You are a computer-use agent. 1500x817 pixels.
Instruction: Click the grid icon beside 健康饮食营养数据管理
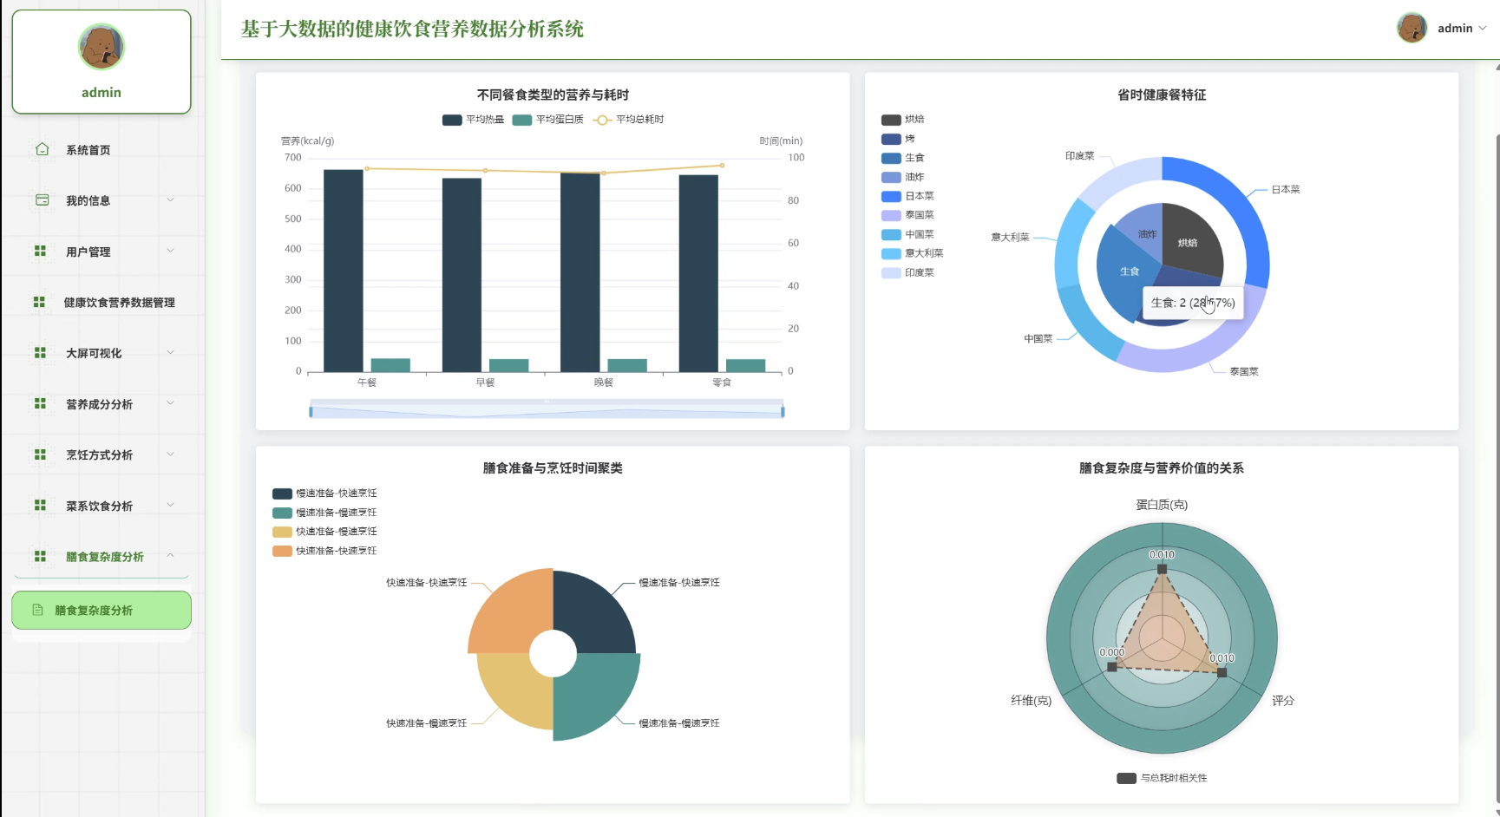pyautogui.click(x=39, y=302)
